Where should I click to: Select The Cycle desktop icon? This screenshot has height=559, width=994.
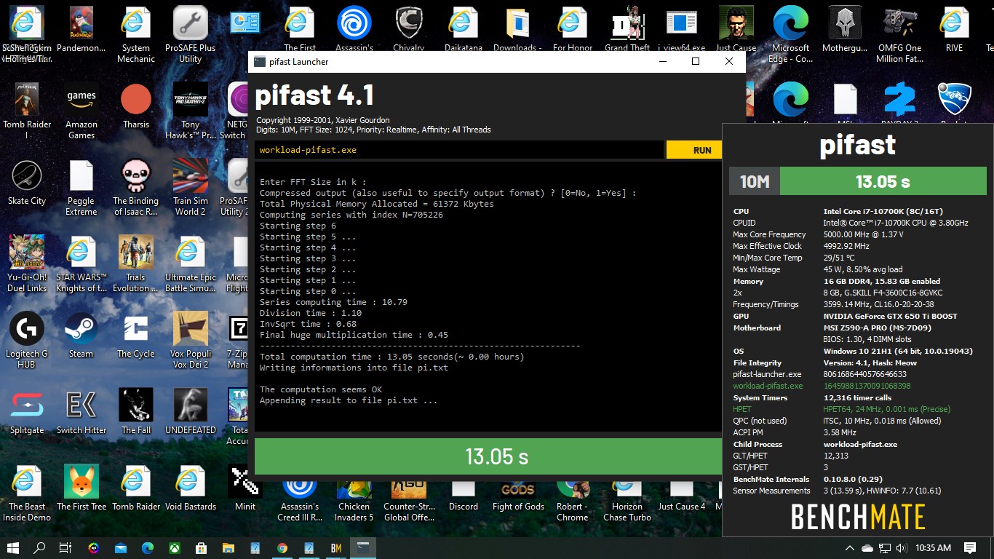click(x=136, y=335)
